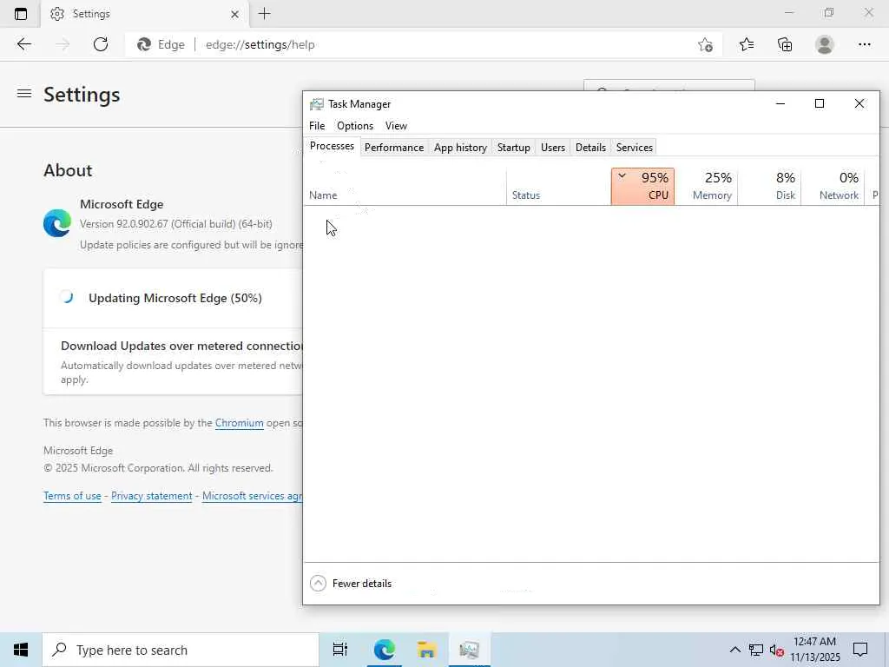The height and width of the screenshot is (667, 889).
Task: Open Task Manager File menu
Action: pyautogui.click(x=317, y=126)
